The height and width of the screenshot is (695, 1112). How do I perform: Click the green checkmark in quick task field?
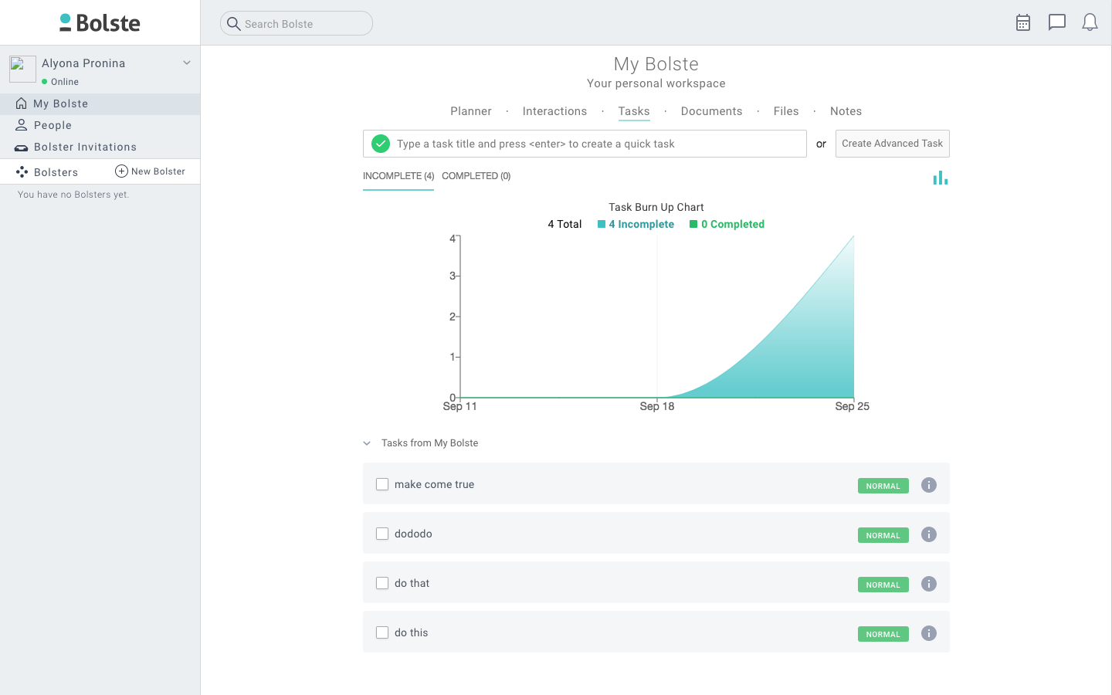point(381,144)
